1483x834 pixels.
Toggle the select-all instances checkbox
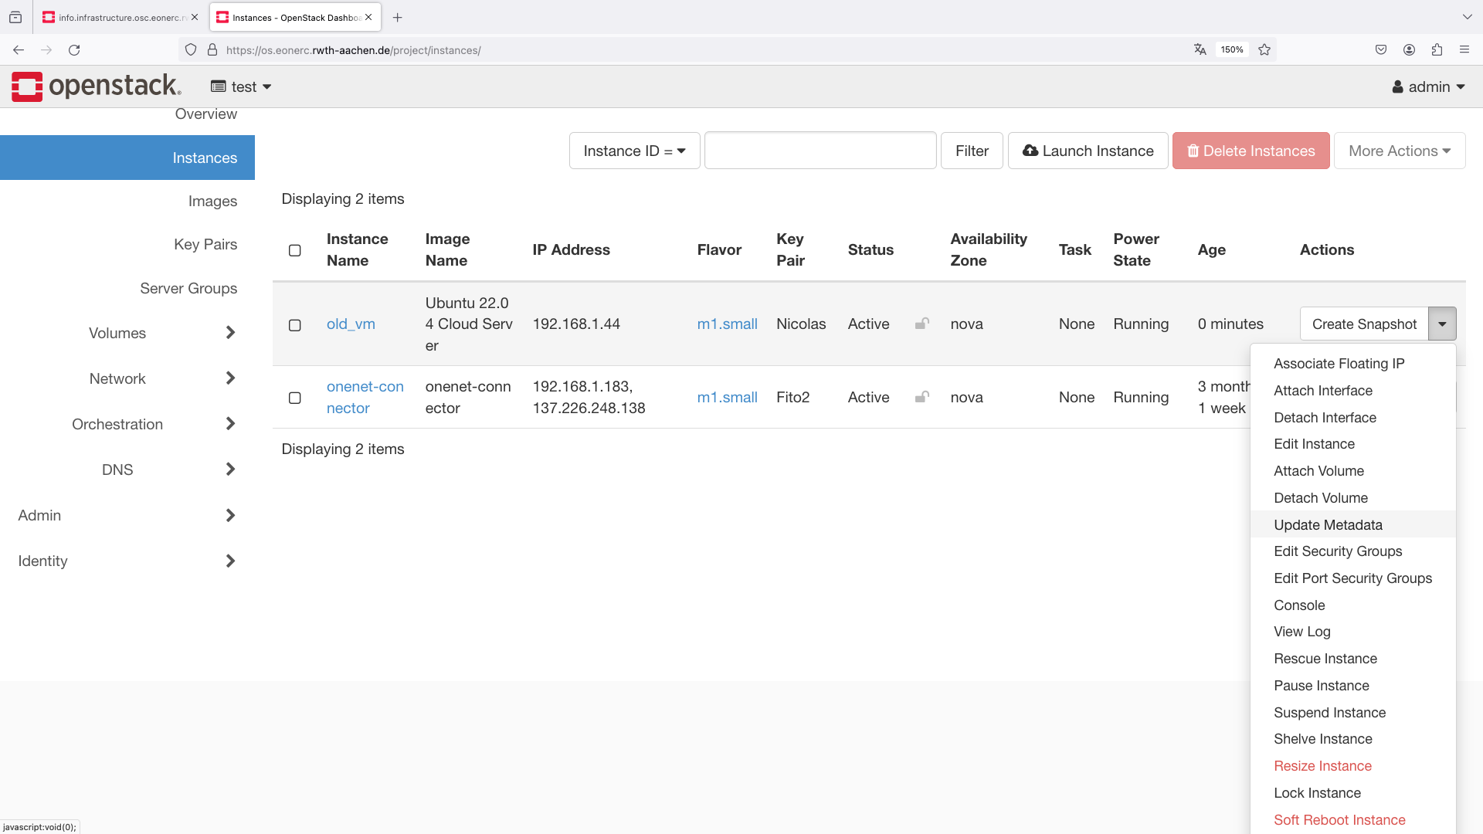295,250
